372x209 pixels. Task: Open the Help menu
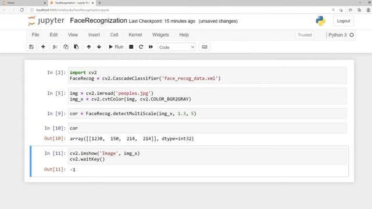tap(184, 35)
